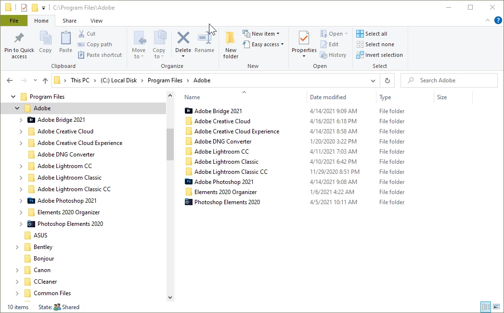
Task: Click the Search Adobe box
Action: point(449,80)
